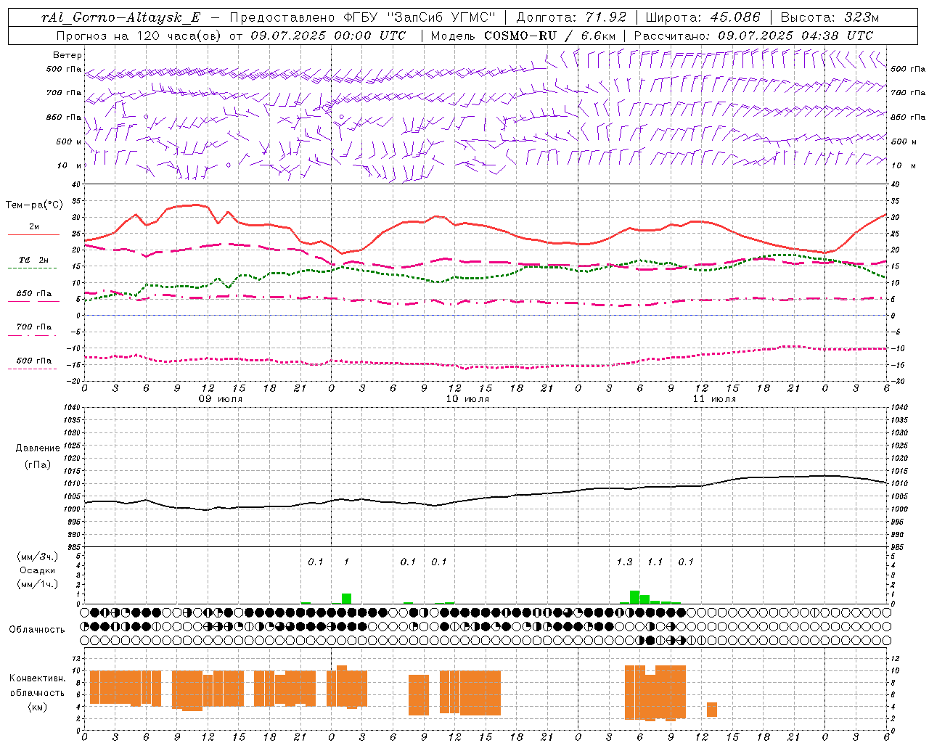
Task: Click the green precipitation bar on early 10 июля
Action: pyautogui.click(x=347, y=599)
